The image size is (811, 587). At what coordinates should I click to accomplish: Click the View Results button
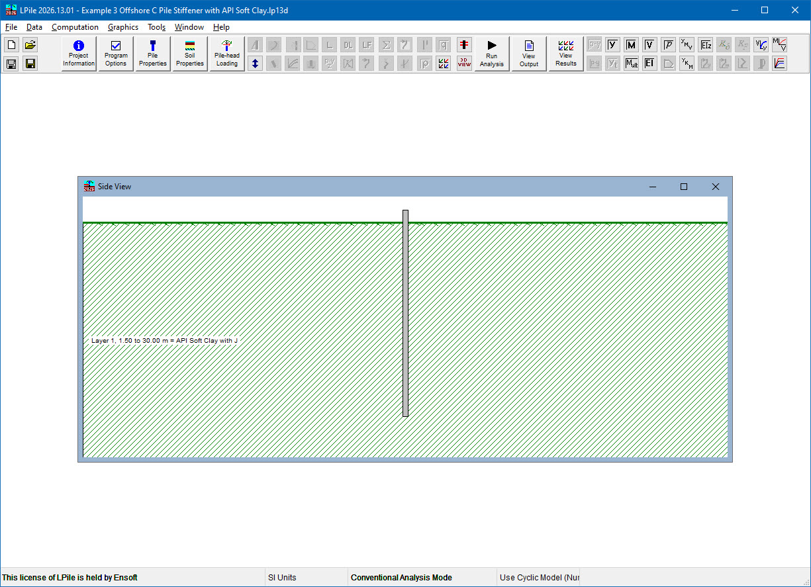tap(566, 54)
